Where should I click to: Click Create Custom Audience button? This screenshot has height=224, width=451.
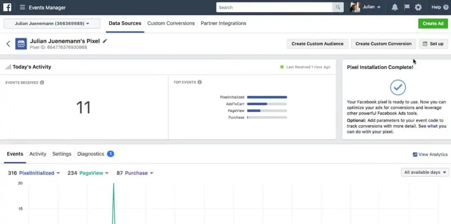(x=318, y=44)
